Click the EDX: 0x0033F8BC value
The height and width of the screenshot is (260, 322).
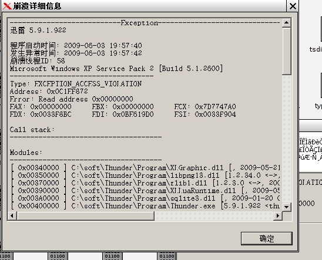point(41,114)
